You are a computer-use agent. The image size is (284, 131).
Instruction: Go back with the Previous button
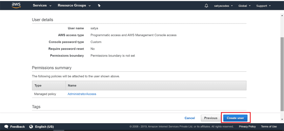click(211, 118)
